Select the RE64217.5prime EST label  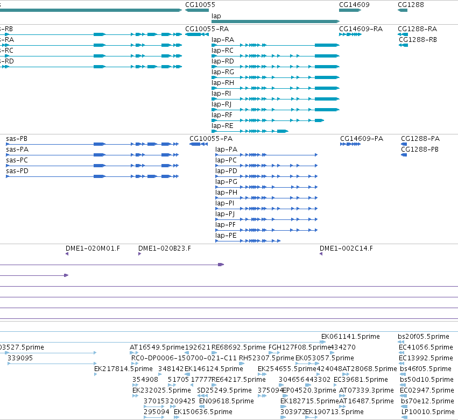point(238,380)
